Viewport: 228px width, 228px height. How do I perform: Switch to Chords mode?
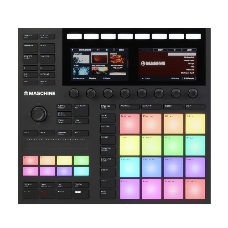click(x=173, y=107)
